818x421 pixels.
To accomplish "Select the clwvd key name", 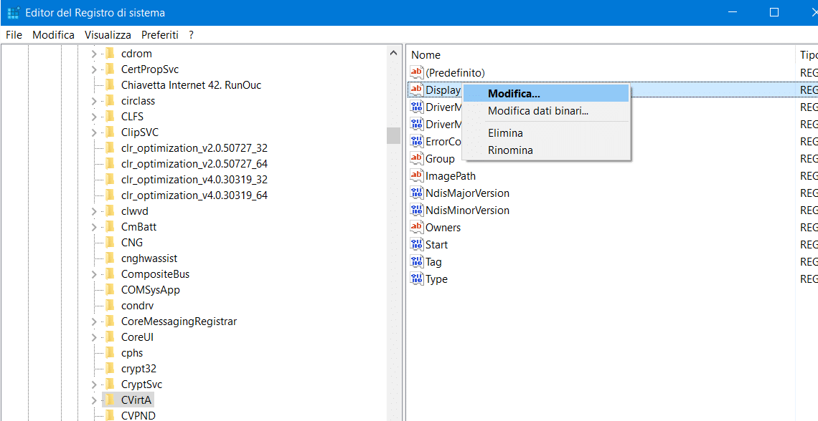I will coord(133,210).
